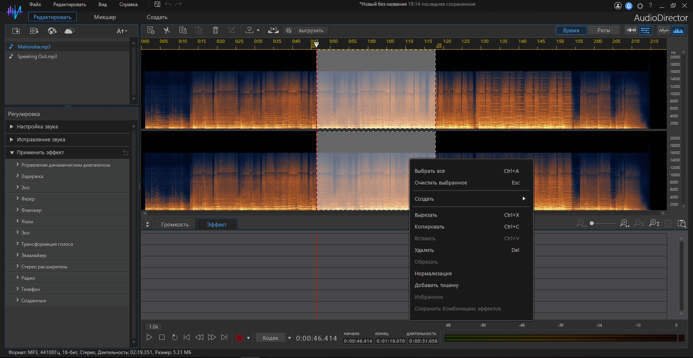Import media file into library
This screenshot has width=693, height=358.
16,31
